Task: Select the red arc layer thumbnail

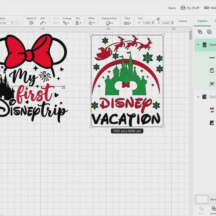Action: [212, 71]
